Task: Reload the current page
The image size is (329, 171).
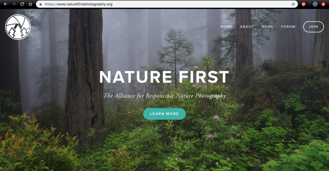Action: click(x=22, y=4)
